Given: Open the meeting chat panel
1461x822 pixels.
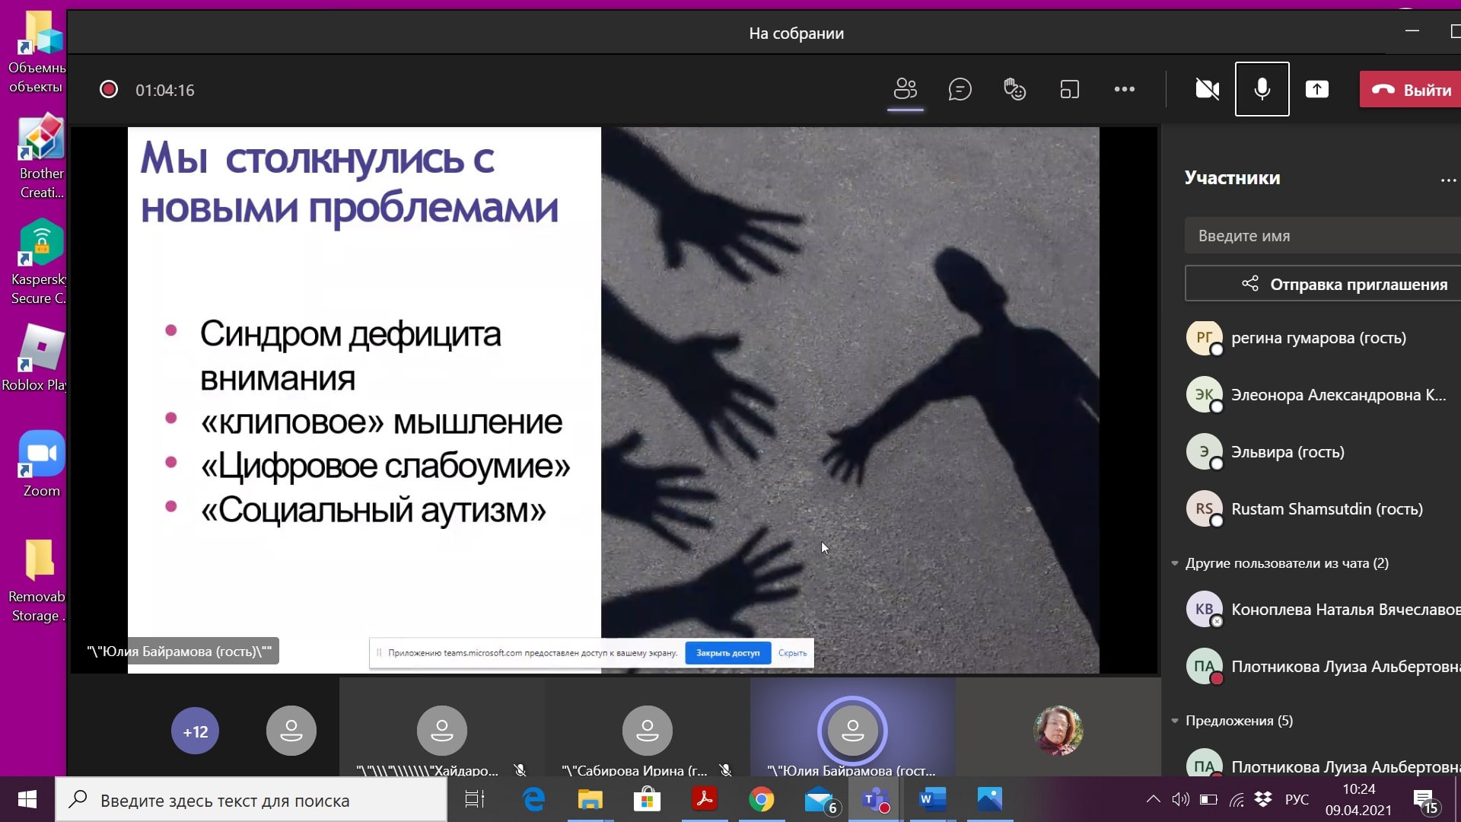Looking at the screenshot, I should point(960,89).
